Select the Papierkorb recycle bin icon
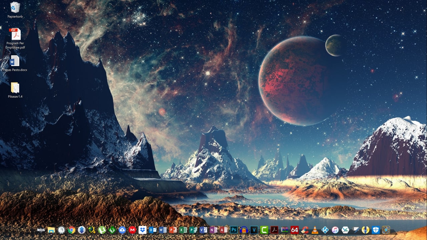The image size is (427, 240). pyautogui.click(x=15, y=7)
